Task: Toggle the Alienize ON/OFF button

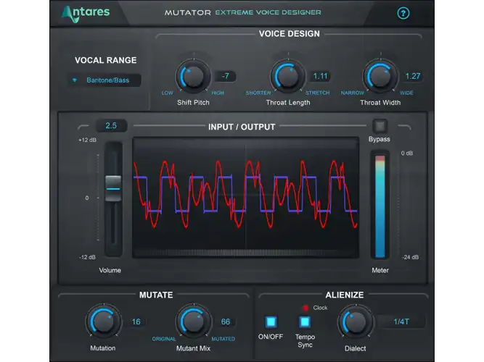Action: click(271, 322)
